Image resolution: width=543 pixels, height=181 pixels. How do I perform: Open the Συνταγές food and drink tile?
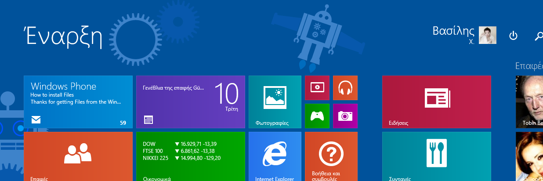pos(437,156)
